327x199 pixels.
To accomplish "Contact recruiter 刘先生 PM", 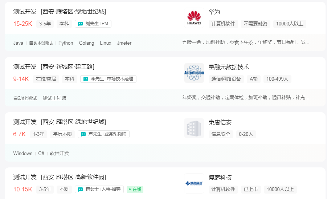I will tap(93, 24).
